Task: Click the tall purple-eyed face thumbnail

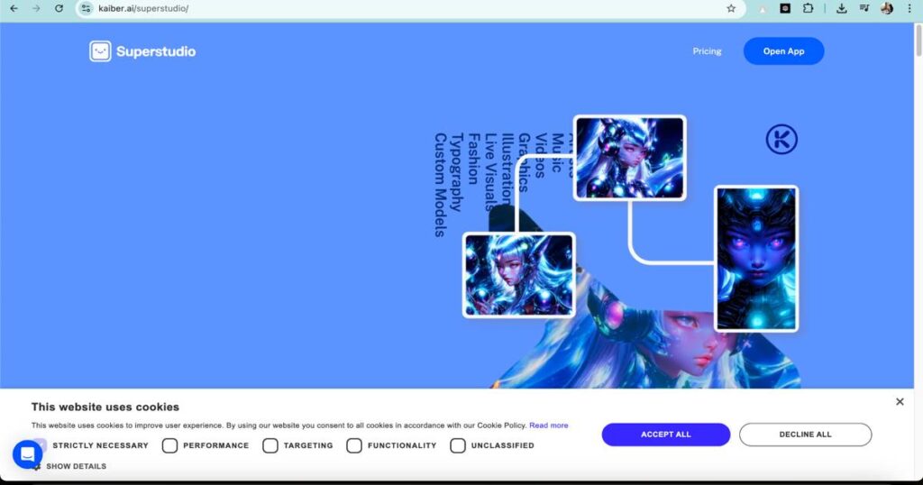Action: (756, 259)
